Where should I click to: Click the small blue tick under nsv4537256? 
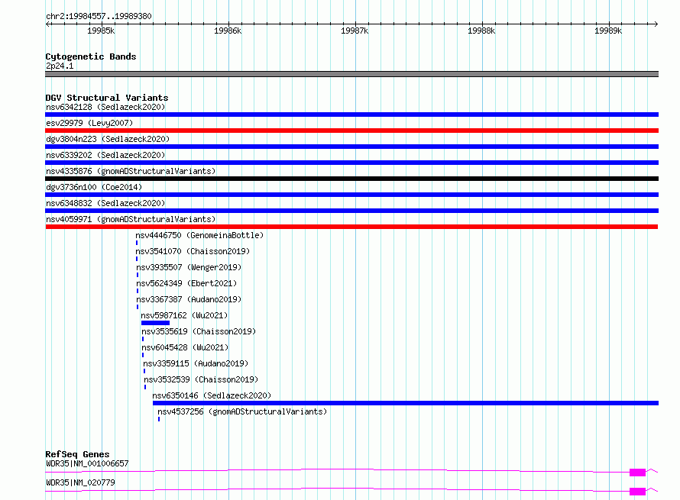coord(159,419)
